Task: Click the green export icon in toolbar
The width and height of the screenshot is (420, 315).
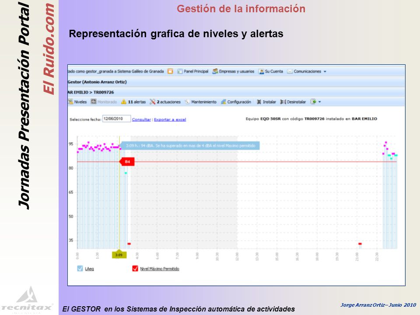Action: click(313, 102)
